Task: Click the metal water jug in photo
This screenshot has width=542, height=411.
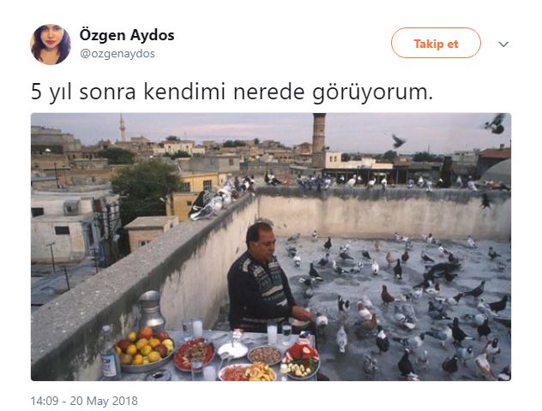Action: (152, 309)
